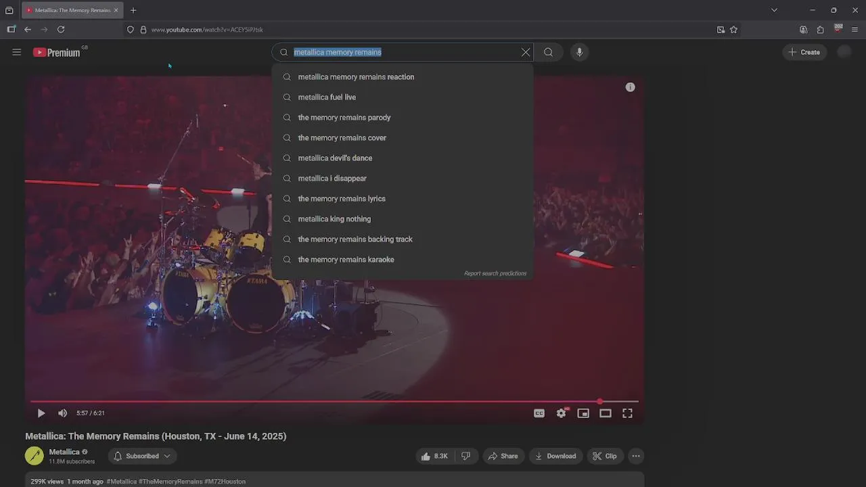Start voice search with microphone
The width and height of the screenshot is (866, 487).
pos(579,52)
